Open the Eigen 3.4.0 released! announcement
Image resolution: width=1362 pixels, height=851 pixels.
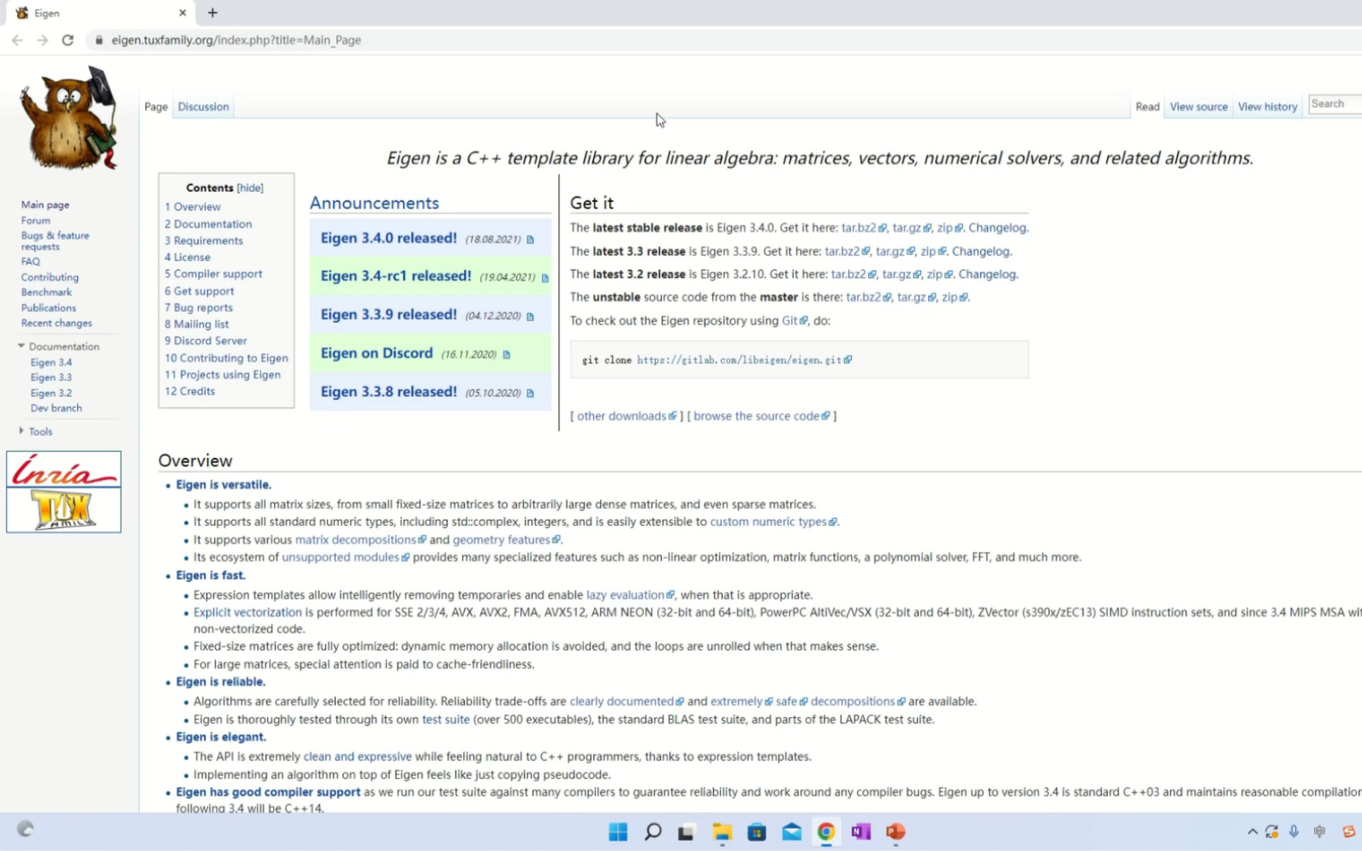(389, 238)
